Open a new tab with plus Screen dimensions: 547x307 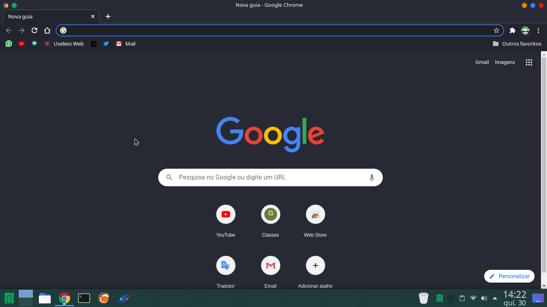tap(108, 16)
